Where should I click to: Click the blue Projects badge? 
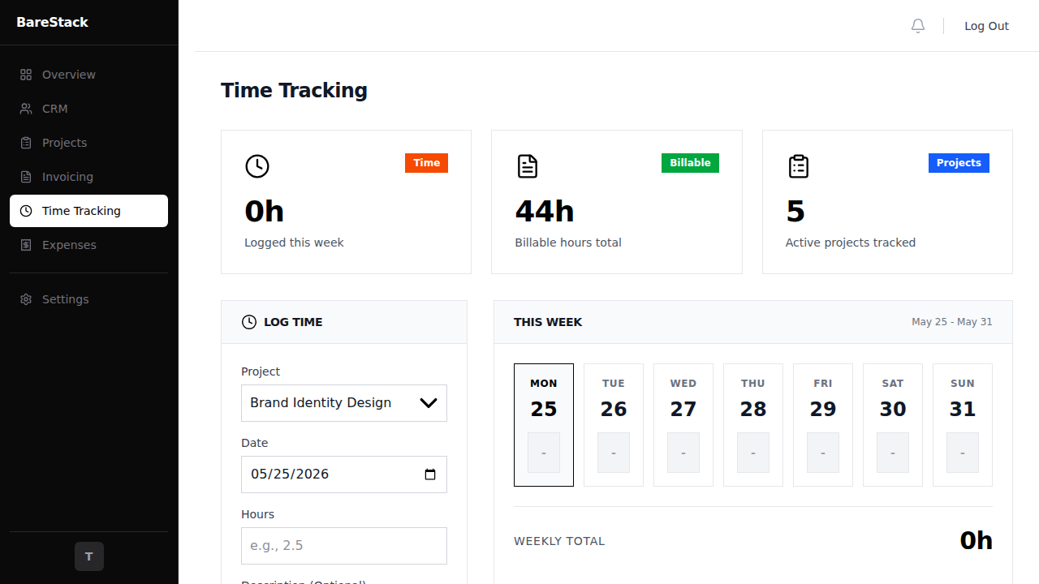pos(959,163)
